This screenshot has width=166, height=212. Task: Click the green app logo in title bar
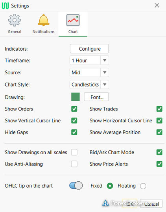pyautogui.click(x=5, y=6)
